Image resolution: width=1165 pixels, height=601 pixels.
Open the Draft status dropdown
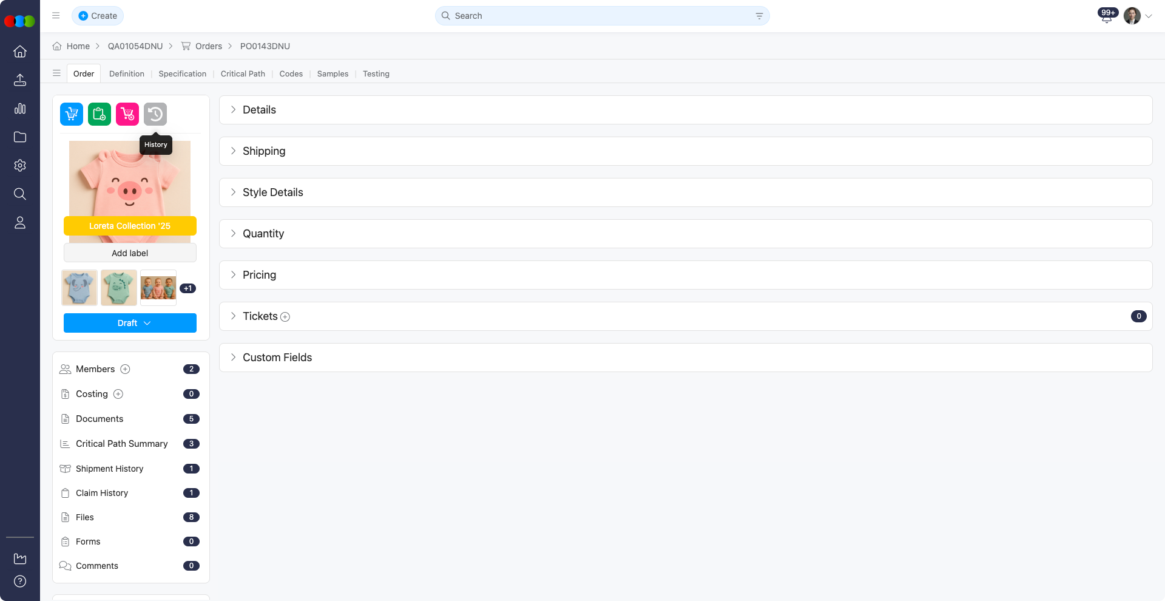tap(130, 323)
